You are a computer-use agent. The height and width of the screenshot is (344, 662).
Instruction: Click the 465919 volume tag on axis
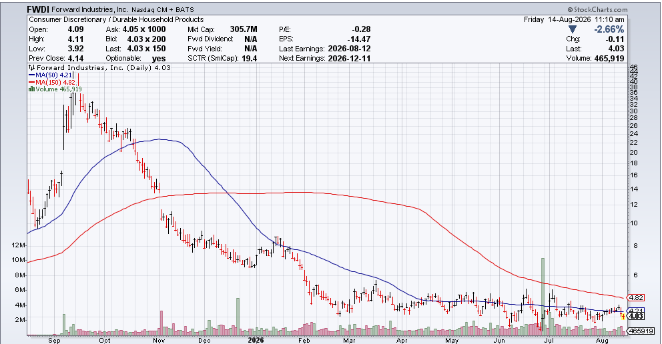pos(641,331)
